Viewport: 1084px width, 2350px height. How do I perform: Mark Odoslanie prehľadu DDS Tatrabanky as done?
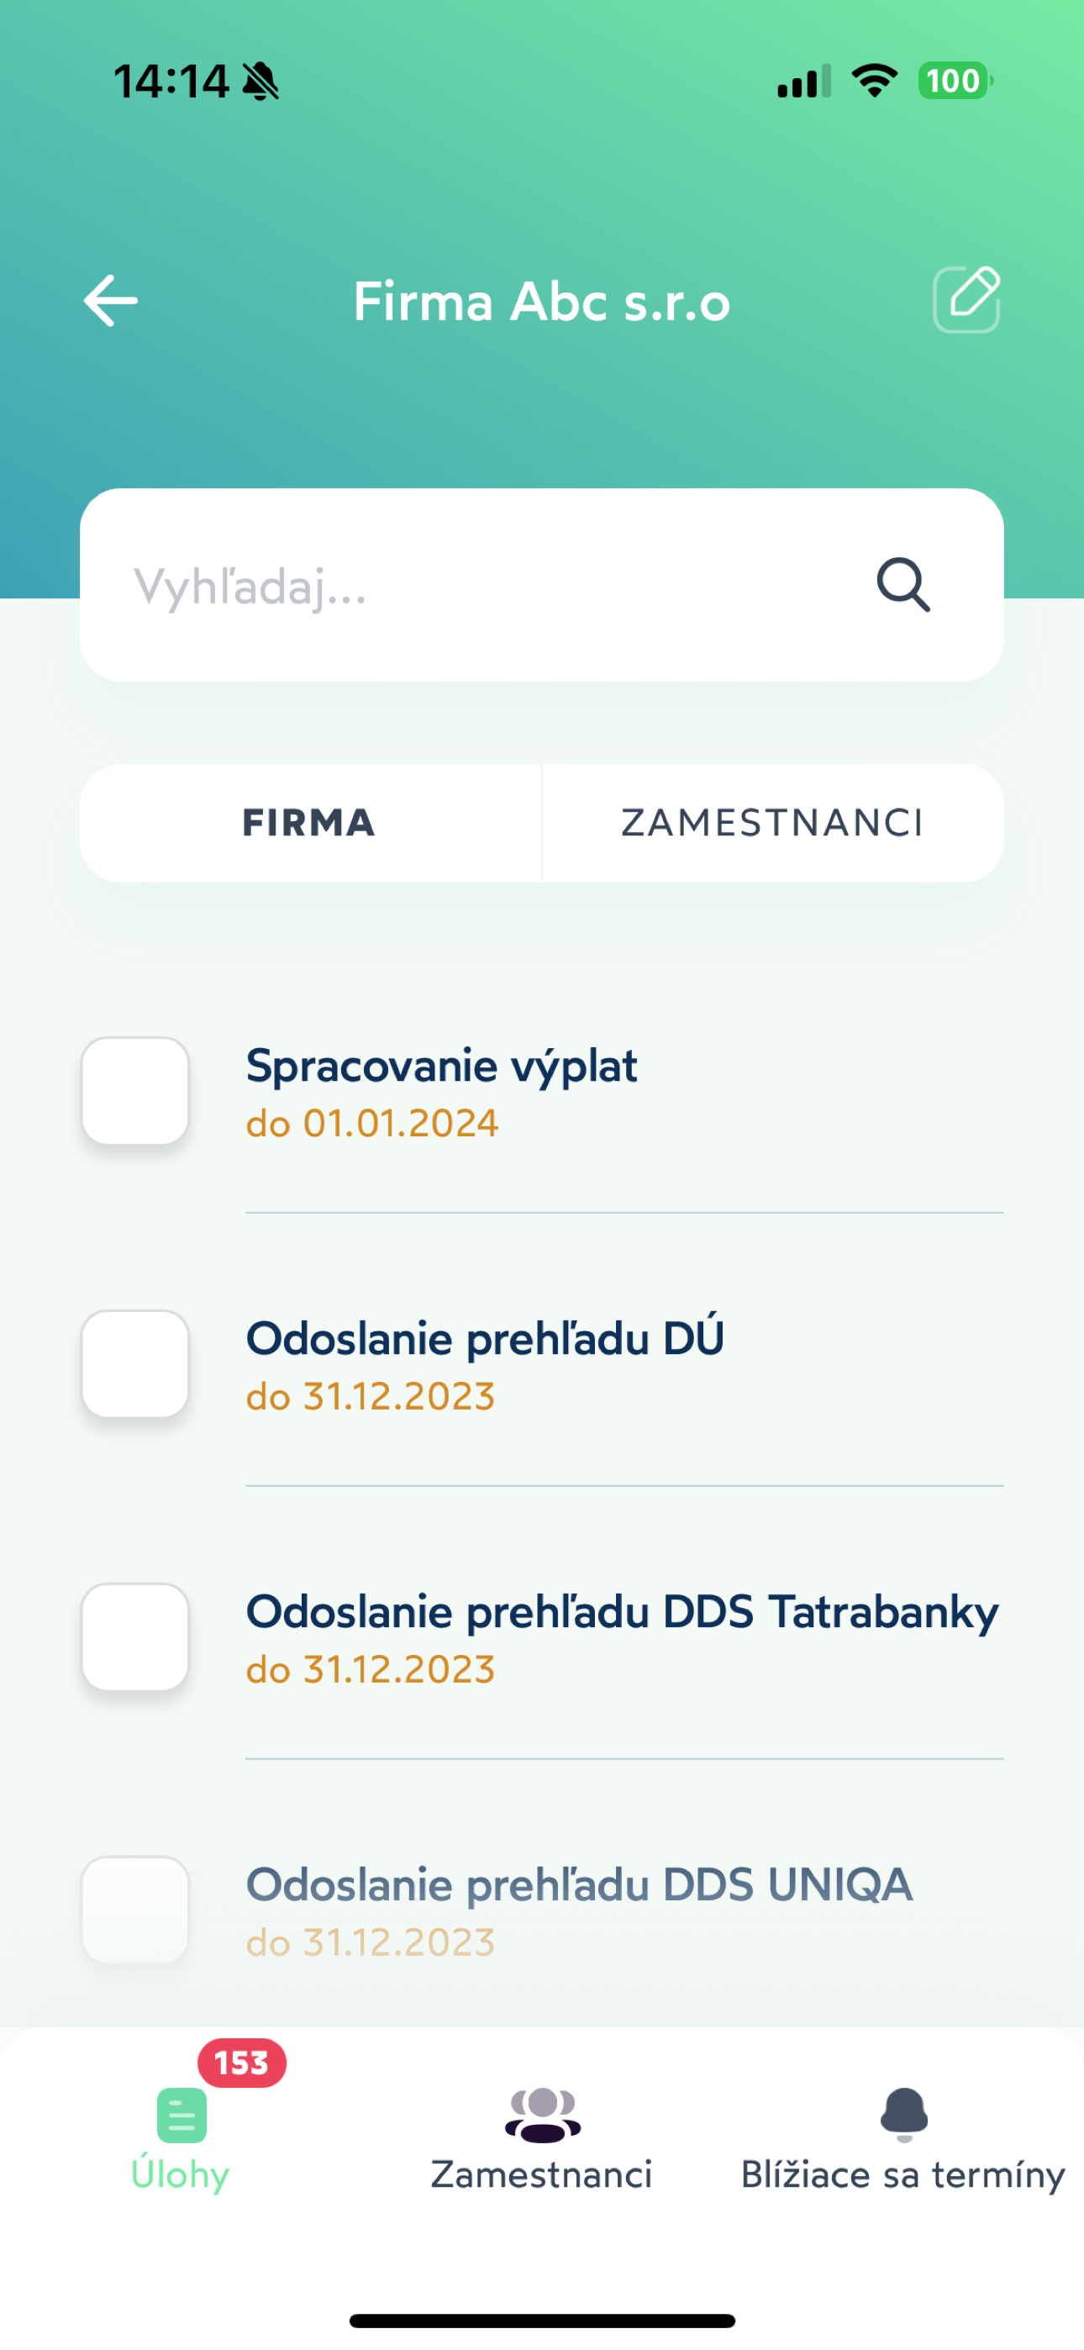coord(135,1636)
